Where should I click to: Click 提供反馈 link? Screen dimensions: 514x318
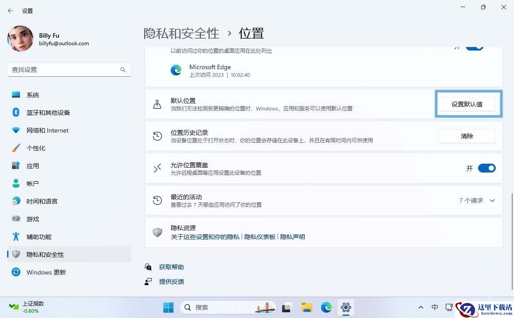click(171, 281)
